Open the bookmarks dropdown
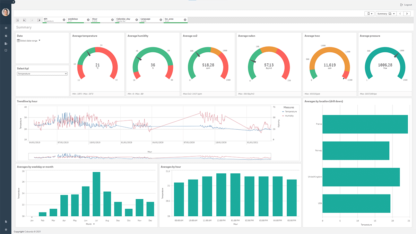 coord(369,14)
